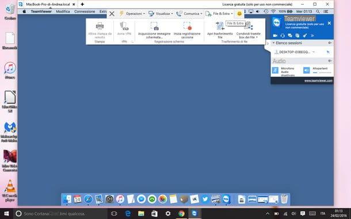Image resolution: width=351 pixels, height=219 pixels.
Task: Open the File & Extra toolbar menu
Action: point(219,14)
